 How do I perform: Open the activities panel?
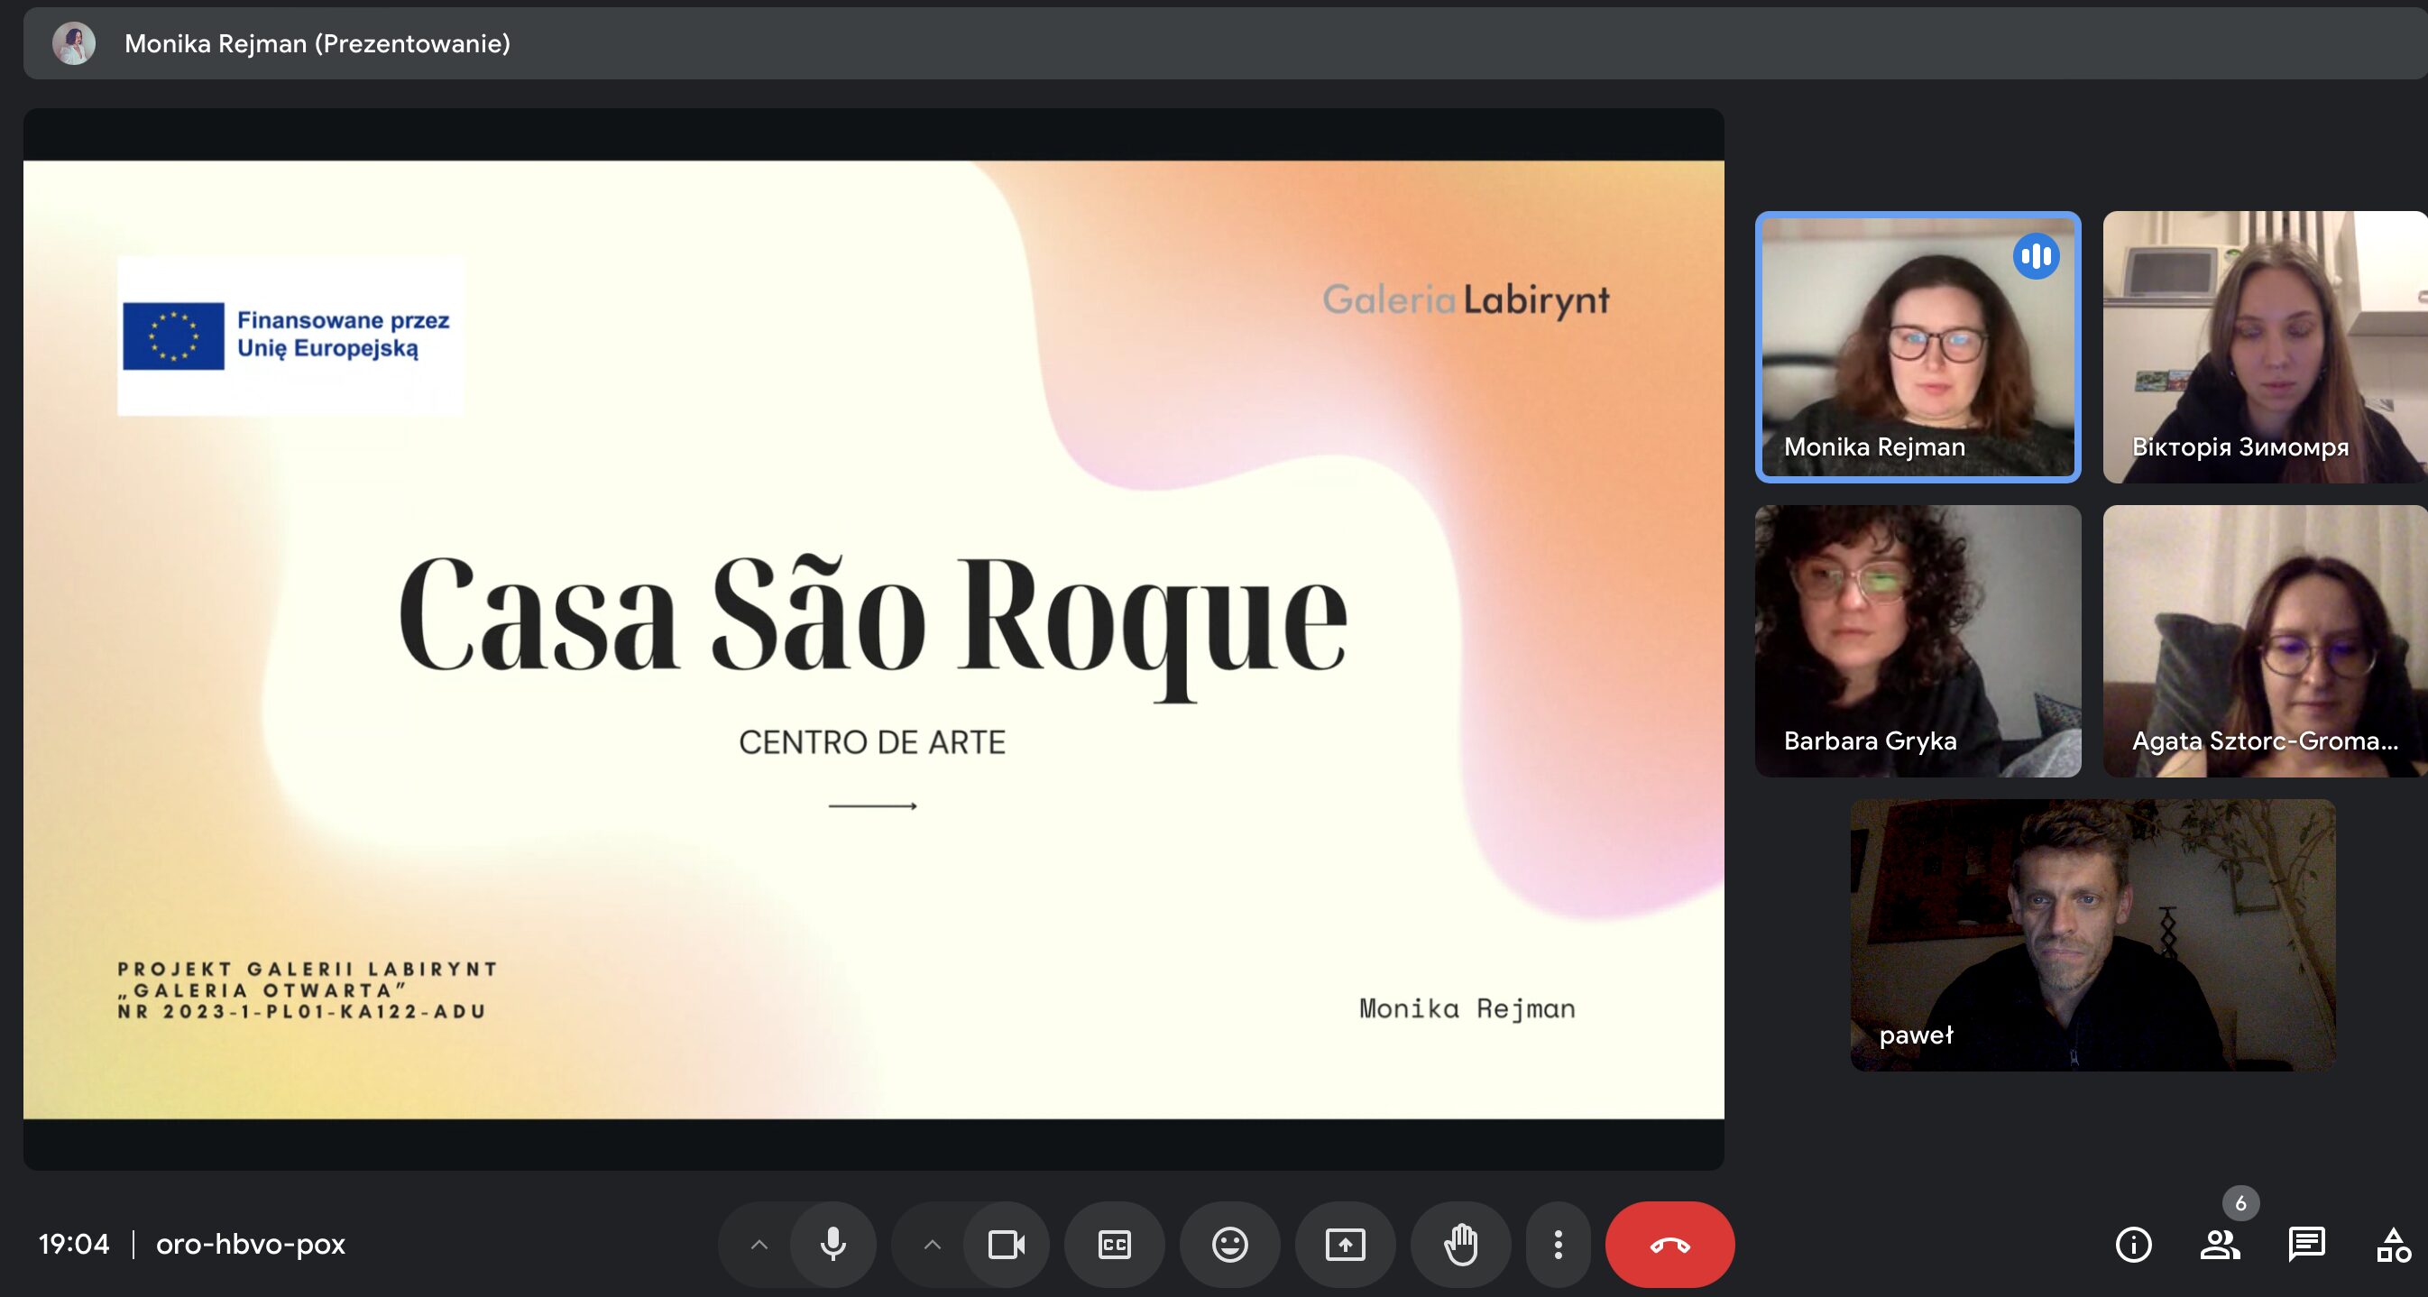pos(2392,1244)
